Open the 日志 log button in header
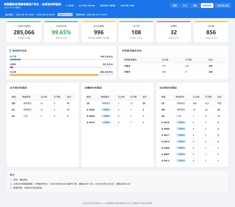The height and width of the screenshot is (207, 235). click(185, 6)
